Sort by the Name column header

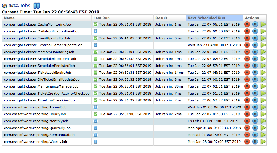(x=9, y=18)
